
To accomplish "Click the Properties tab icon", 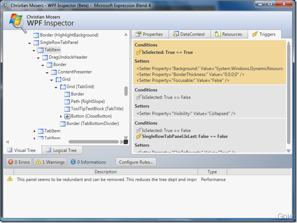I will (x=138, y=34).
